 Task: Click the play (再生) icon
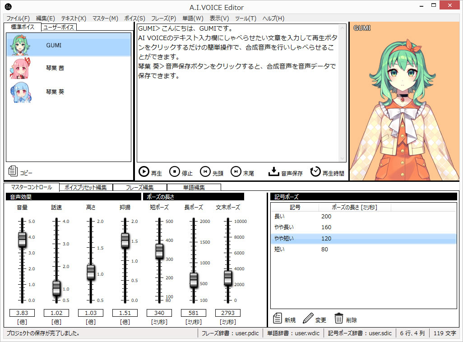coord(144,171)
